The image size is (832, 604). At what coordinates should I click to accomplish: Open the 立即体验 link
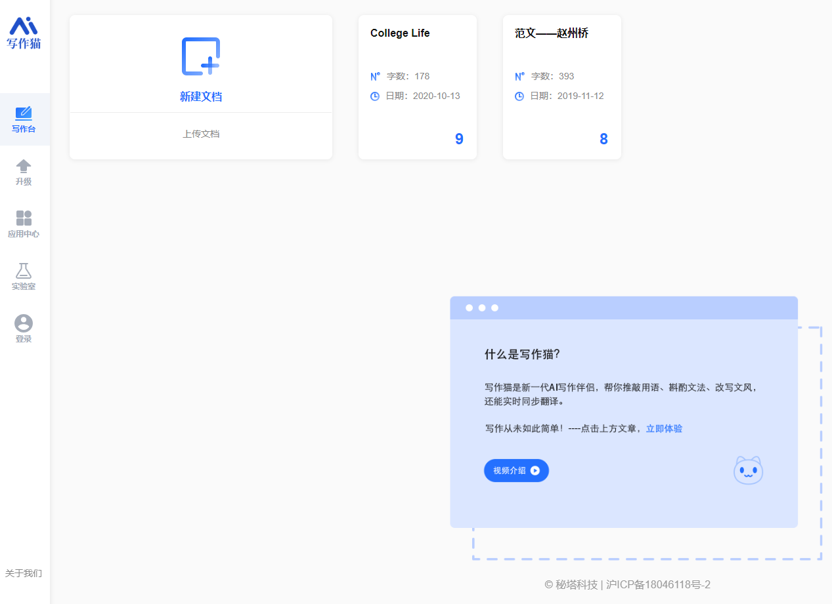pos(664,428)
